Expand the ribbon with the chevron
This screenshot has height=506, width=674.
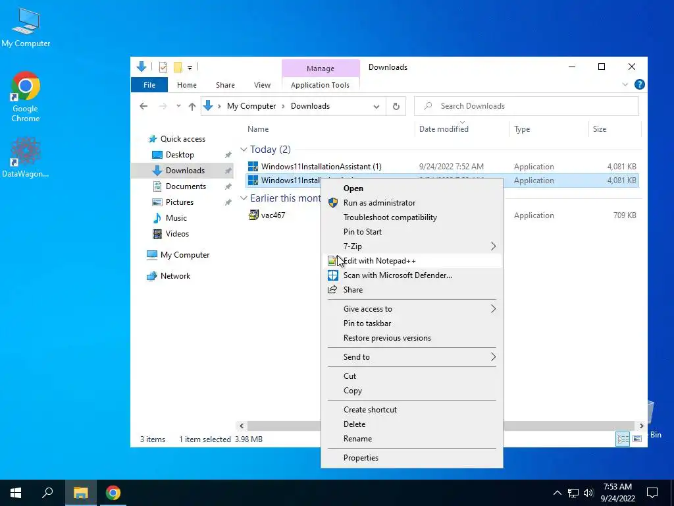click(625, 85)
